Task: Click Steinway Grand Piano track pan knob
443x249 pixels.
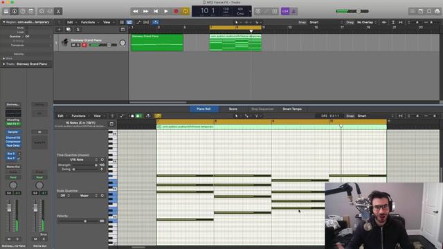Action: 123,43
